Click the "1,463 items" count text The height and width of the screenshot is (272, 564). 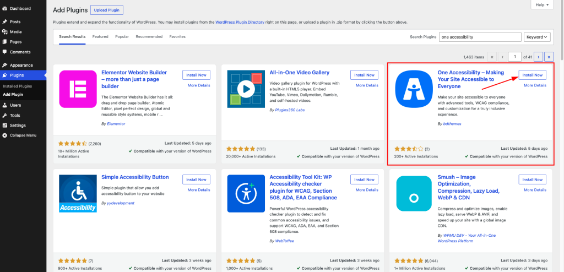(x=474, y=57)
